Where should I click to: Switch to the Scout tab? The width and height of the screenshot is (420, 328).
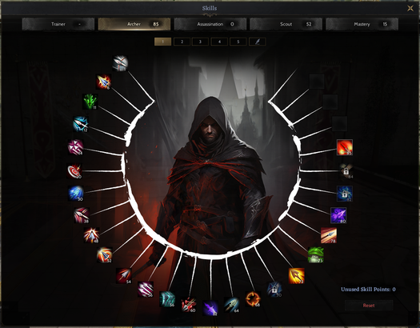click(286, 24)
